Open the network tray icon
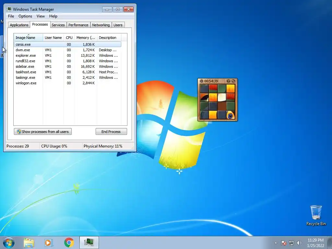 coord(291,243)
